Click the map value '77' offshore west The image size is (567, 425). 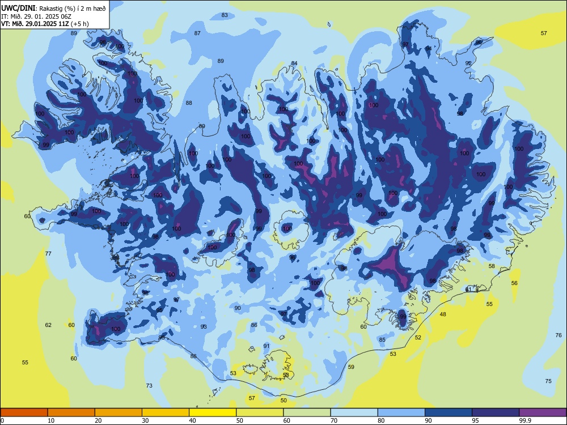(48, 254)
